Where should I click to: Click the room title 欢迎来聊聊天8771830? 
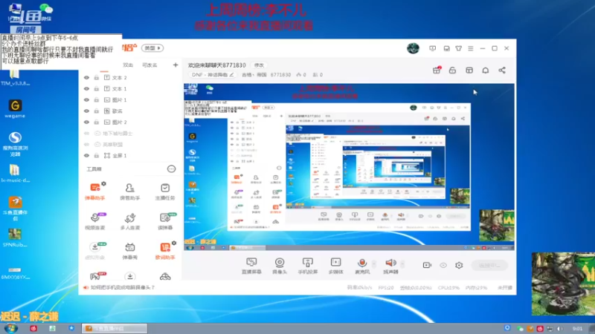pos(217,65)
